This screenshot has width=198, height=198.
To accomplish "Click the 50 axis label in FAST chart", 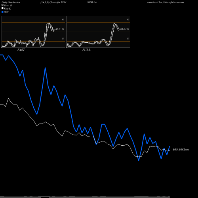I will pyautogui.click(x=63, y=29).
